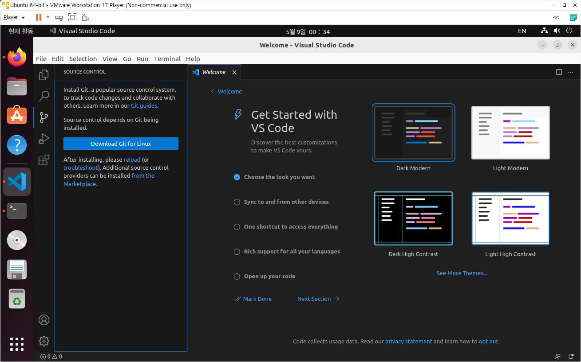Choose the Dark High Contrast theme thumbnail
The width and height of the screenshot is (581, 362).
(x=413, y=218)
